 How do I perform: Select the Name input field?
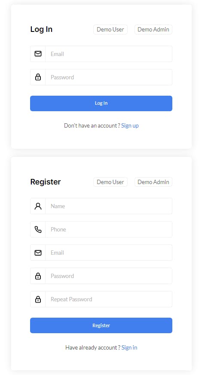tap(109, 206)
